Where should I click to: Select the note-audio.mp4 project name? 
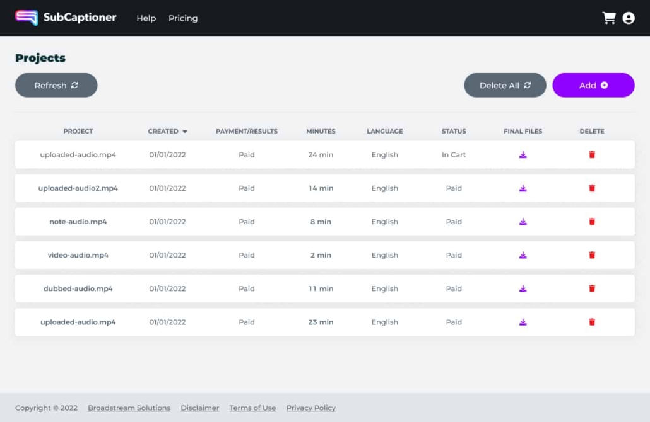[78, 222]
